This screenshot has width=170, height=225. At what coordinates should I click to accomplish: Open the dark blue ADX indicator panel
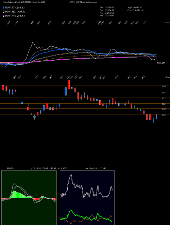coord(87,198)
